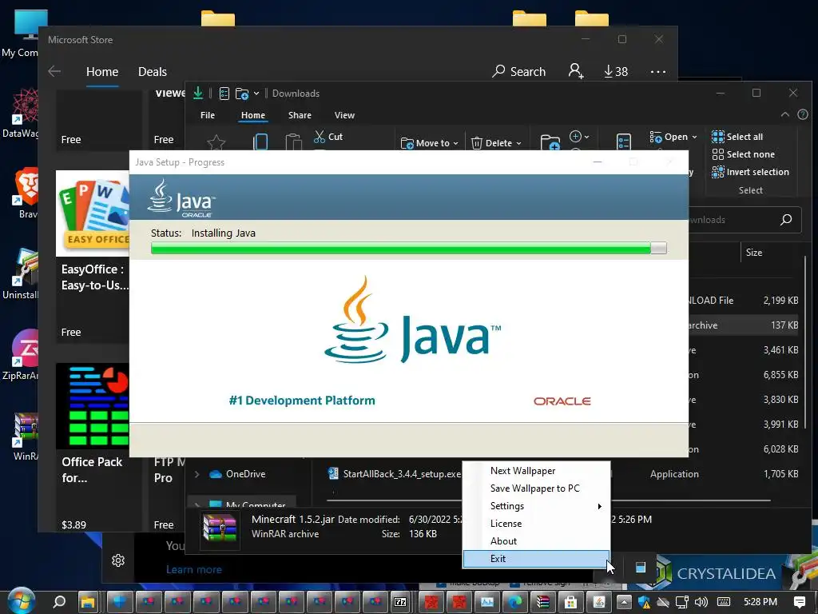Choose About in the context menu

pos(536,541)
